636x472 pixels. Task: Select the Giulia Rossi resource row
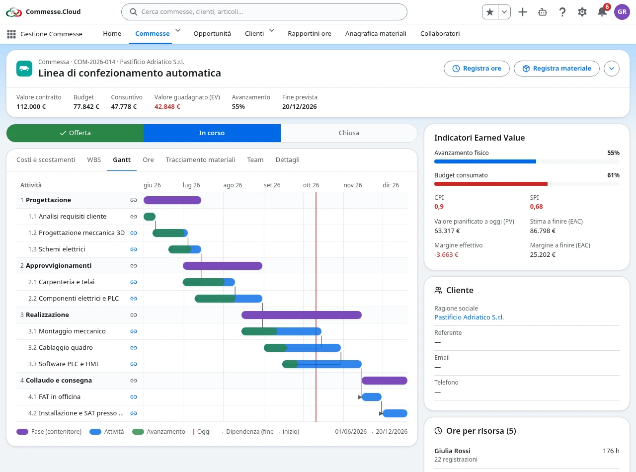coord(527,455)
